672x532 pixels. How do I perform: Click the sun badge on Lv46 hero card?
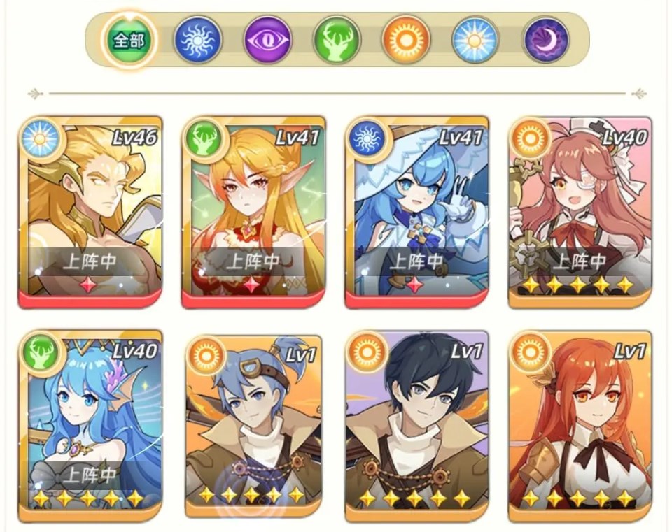click(40, 138)
